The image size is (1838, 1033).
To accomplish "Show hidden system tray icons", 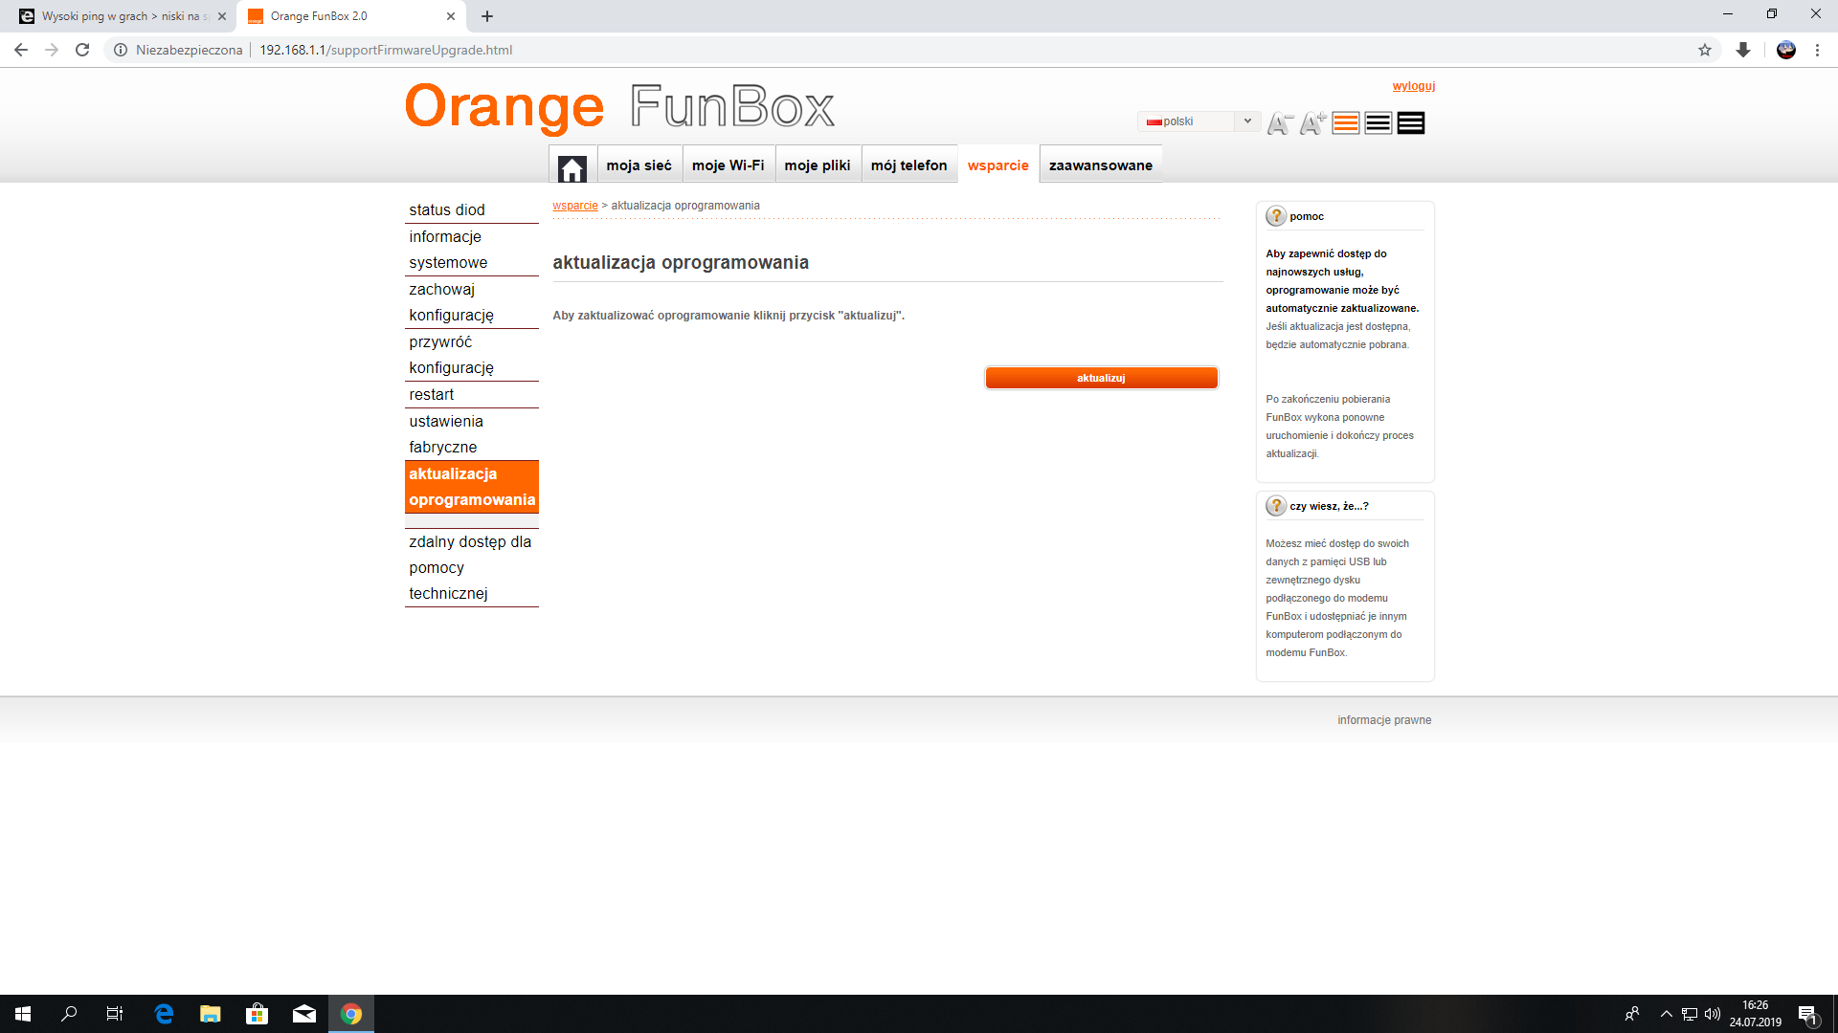I will [x=1667, y=1014].
